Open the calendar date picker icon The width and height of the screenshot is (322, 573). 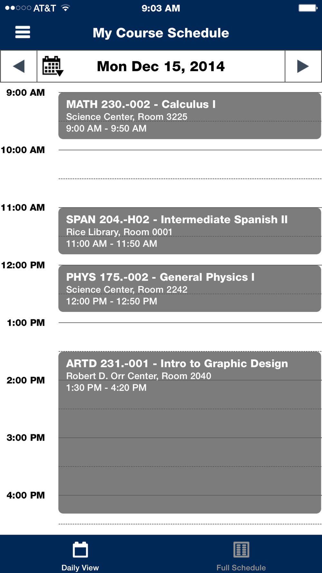53,66
